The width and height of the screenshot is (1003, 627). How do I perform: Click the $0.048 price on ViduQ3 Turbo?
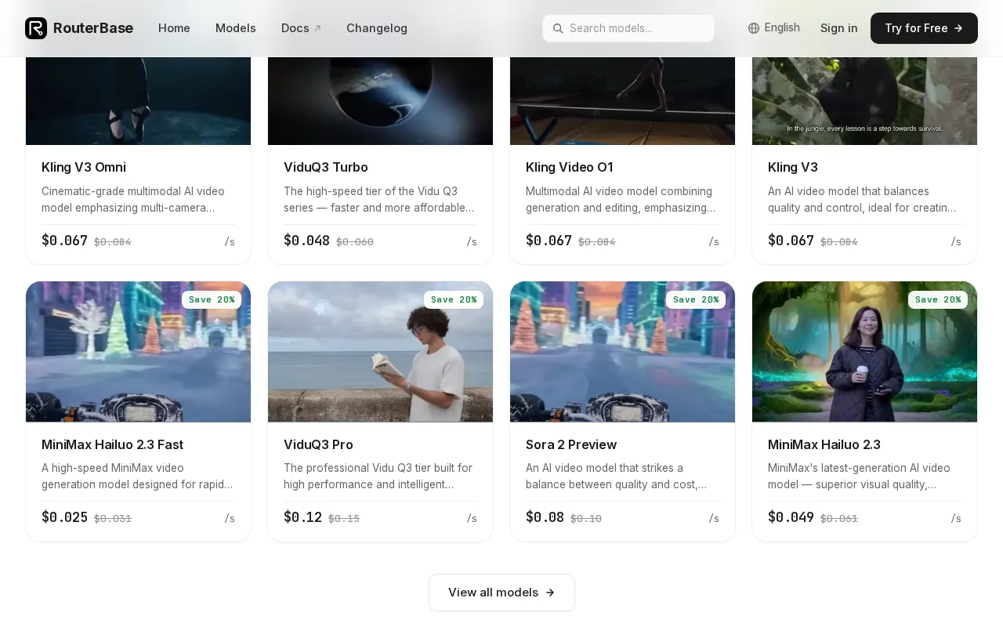[306, 241]
